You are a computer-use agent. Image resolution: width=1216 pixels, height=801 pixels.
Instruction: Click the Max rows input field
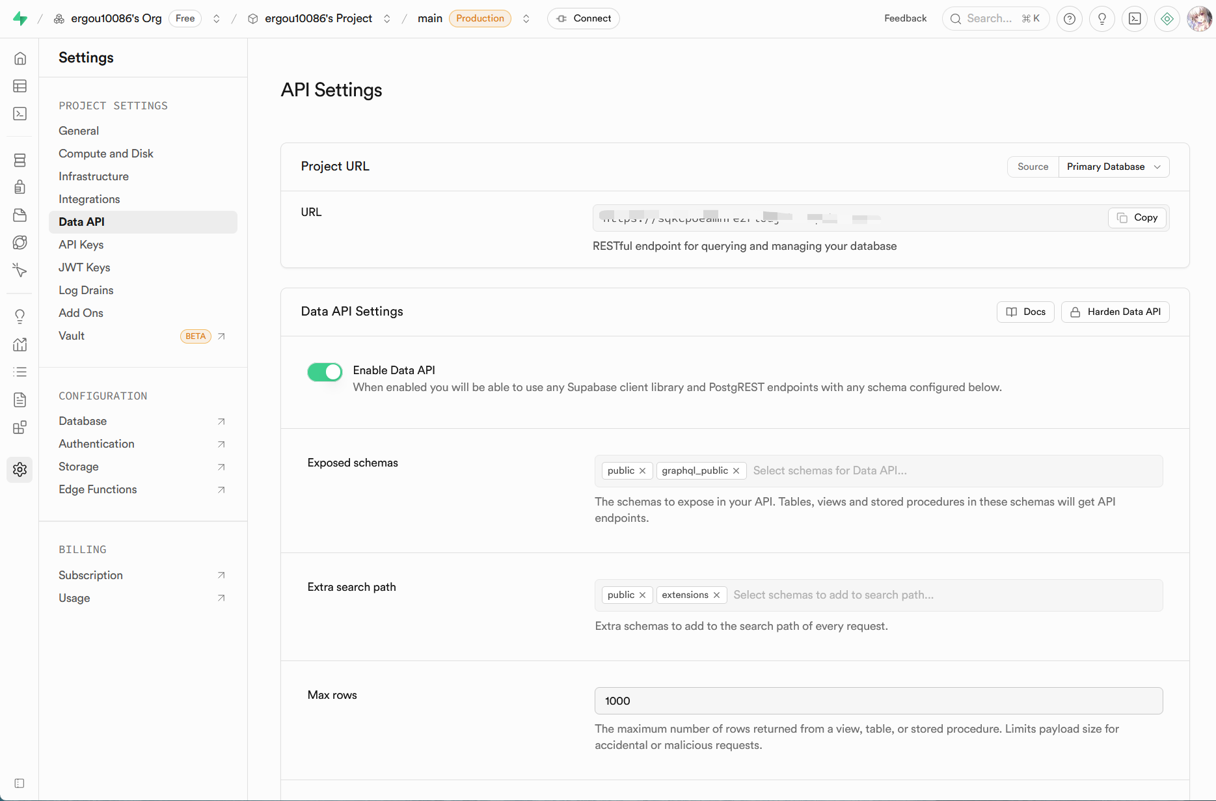click(x=878, y=701)
